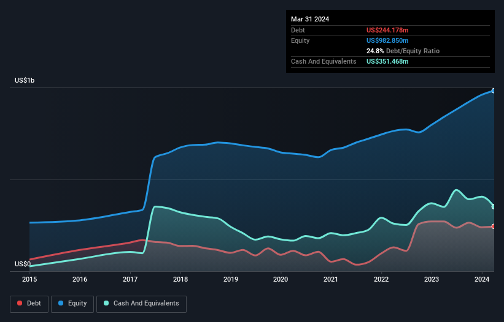Click the 2021 x-axis label
The image size is (504, 322).
point(331,279)
